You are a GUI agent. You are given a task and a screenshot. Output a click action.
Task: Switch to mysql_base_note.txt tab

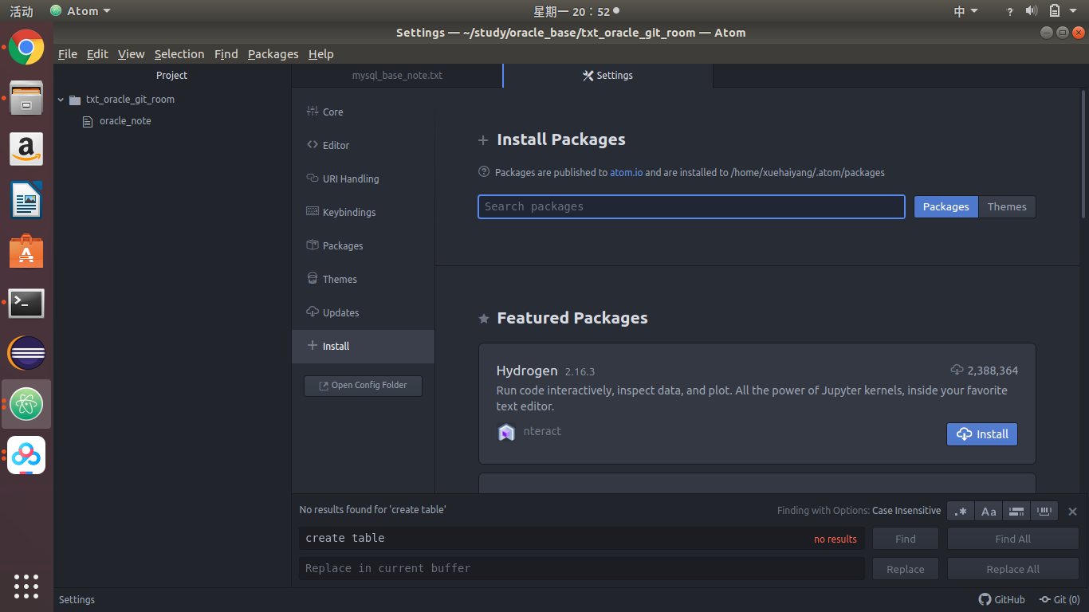[397, 76]
